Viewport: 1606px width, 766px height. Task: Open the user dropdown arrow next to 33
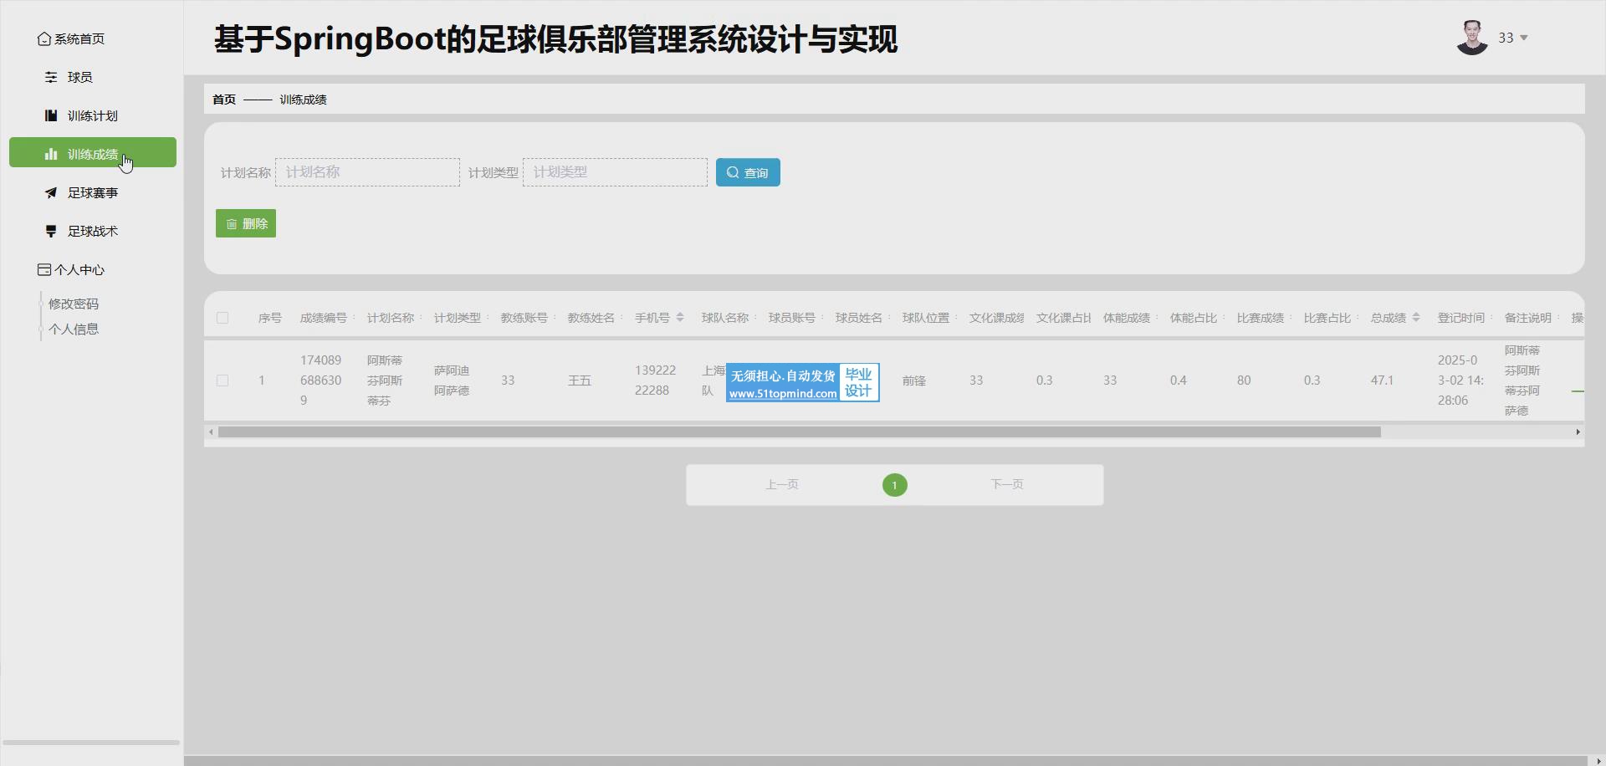(1524, 38)
